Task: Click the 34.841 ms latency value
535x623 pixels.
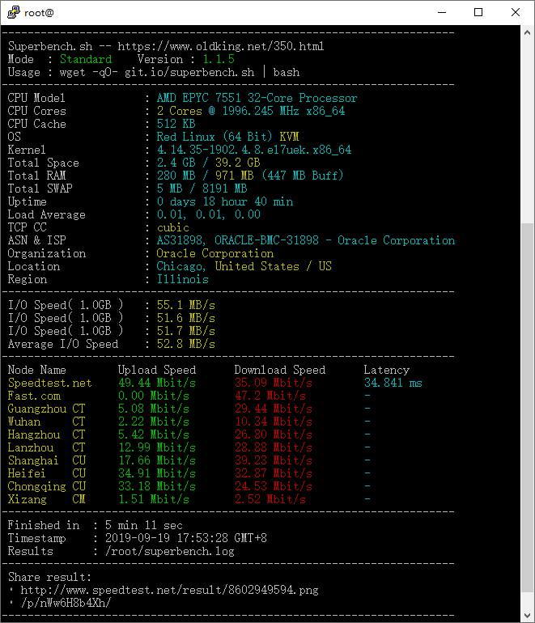Action: coord(393,383)
